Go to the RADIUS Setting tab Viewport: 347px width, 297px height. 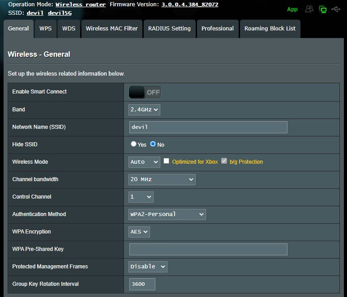point(170,29)
